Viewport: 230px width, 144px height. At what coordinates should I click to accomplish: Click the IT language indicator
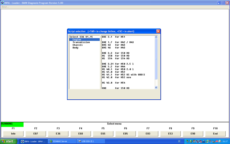pos(179,141)
